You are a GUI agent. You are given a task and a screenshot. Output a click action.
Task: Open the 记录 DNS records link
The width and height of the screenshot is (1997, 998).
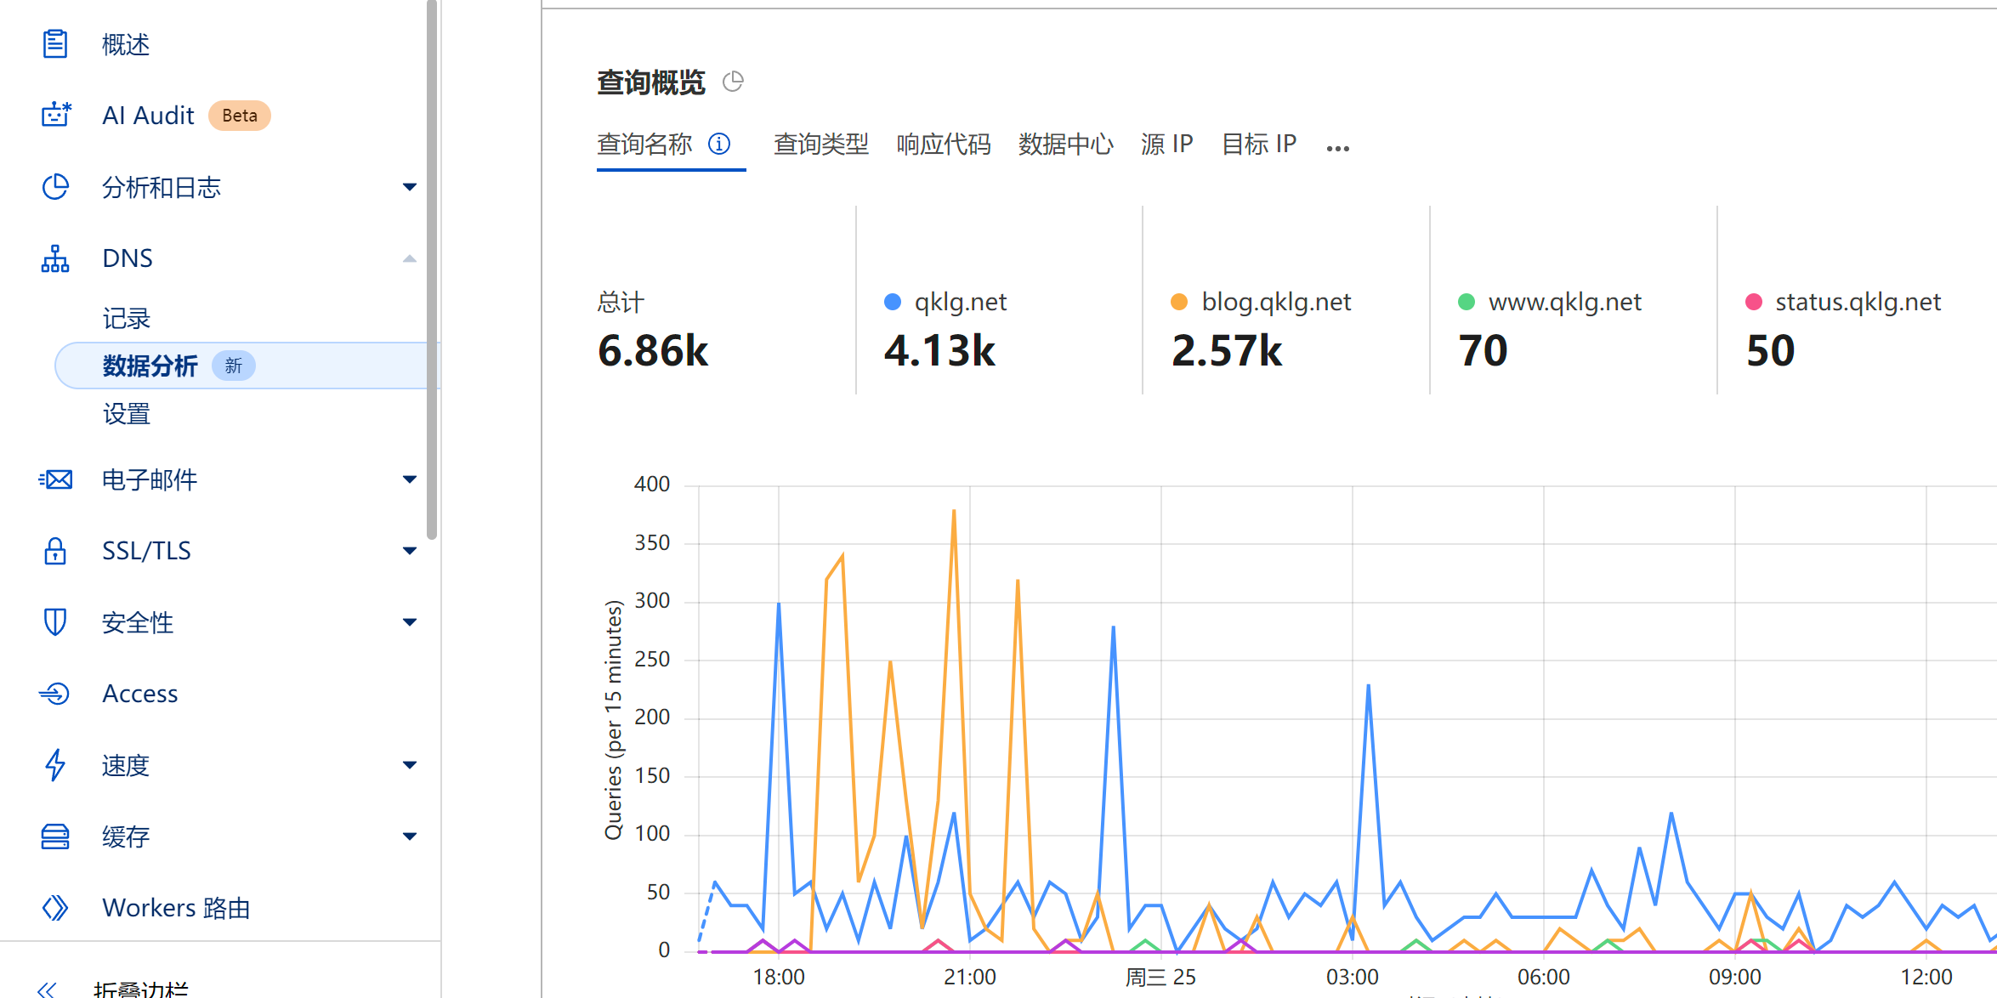(127, 319)
